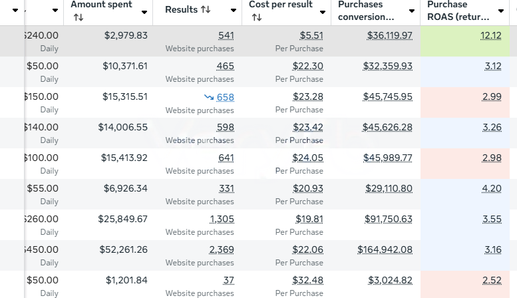Screen dimensions: 517x298
Task: Open the 658 results link
Action: (x=226, y=97)
